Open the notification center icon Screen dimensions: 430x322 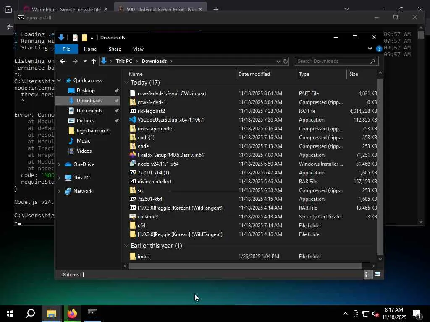click(417, 314)
